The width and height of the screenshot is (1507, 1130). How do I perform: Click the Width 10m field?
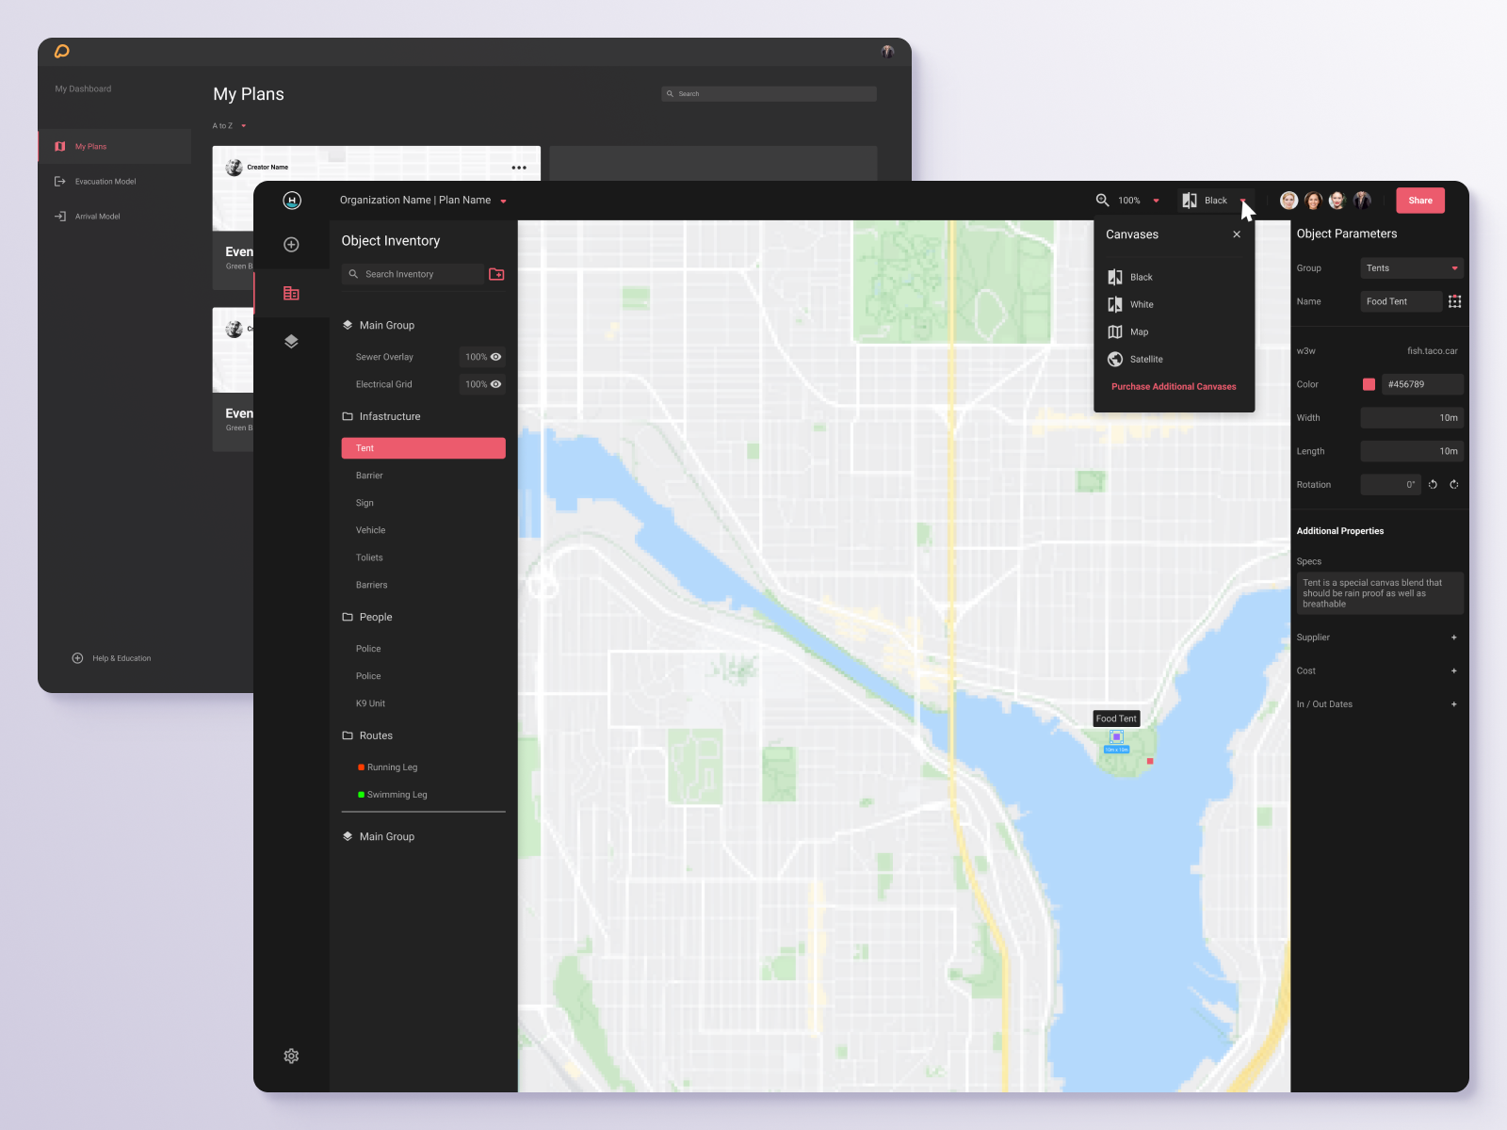[x=1412, y=418]
